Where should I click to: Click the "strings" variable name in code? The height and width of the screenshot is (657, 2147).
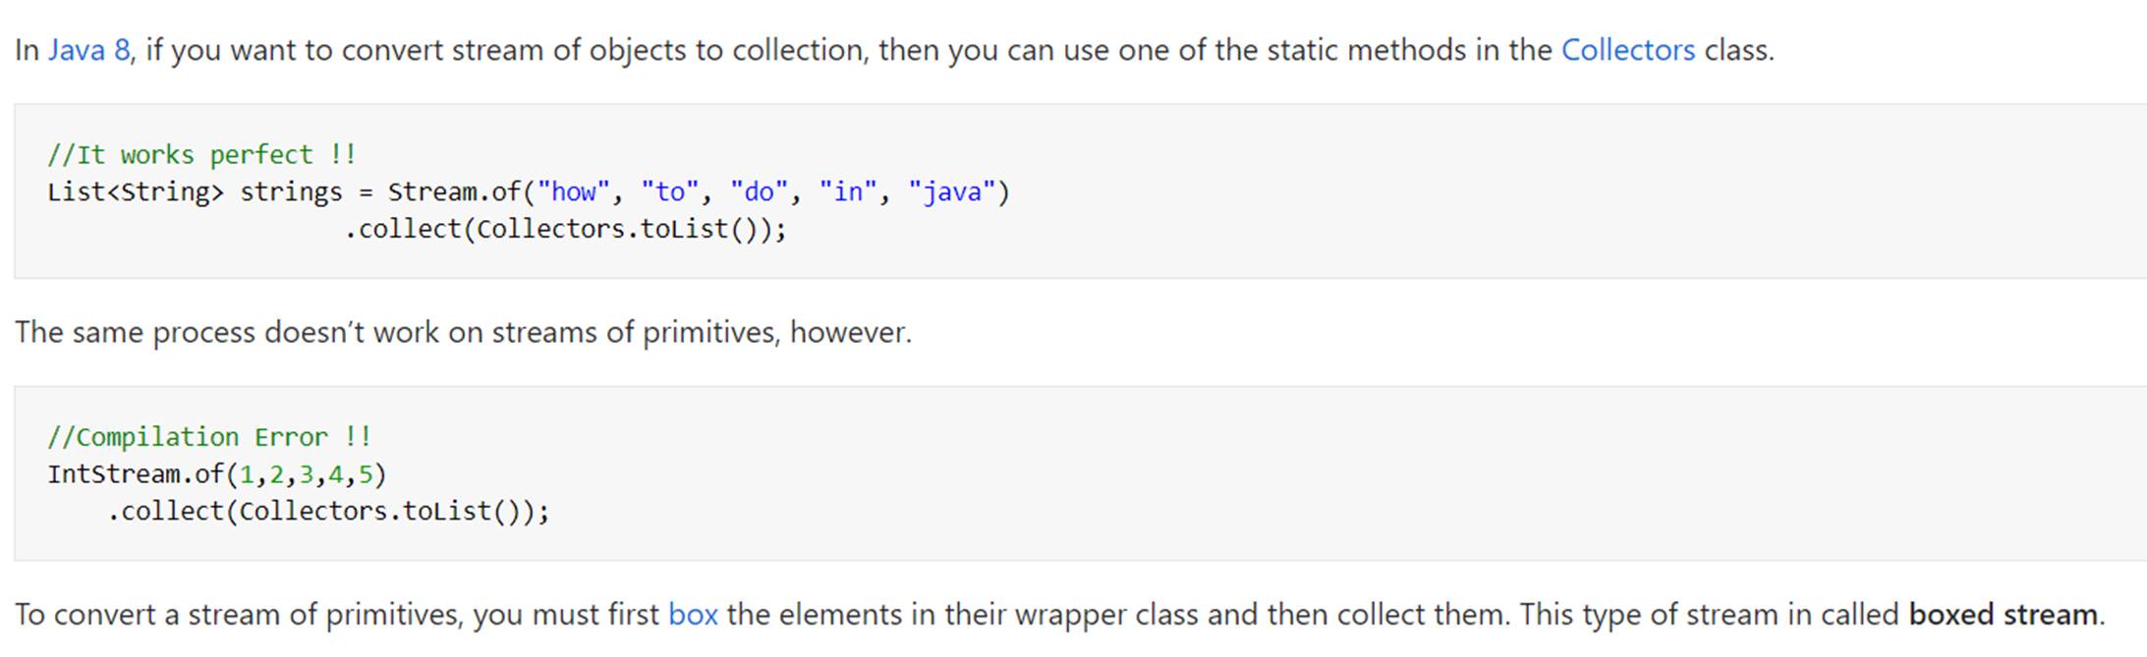pyautogui.click(x=291, y=192)
